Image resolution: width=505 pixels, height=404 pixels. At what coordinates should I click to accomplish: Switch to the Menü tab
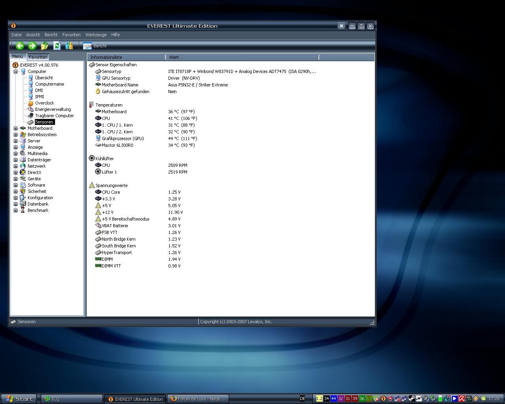18,56
